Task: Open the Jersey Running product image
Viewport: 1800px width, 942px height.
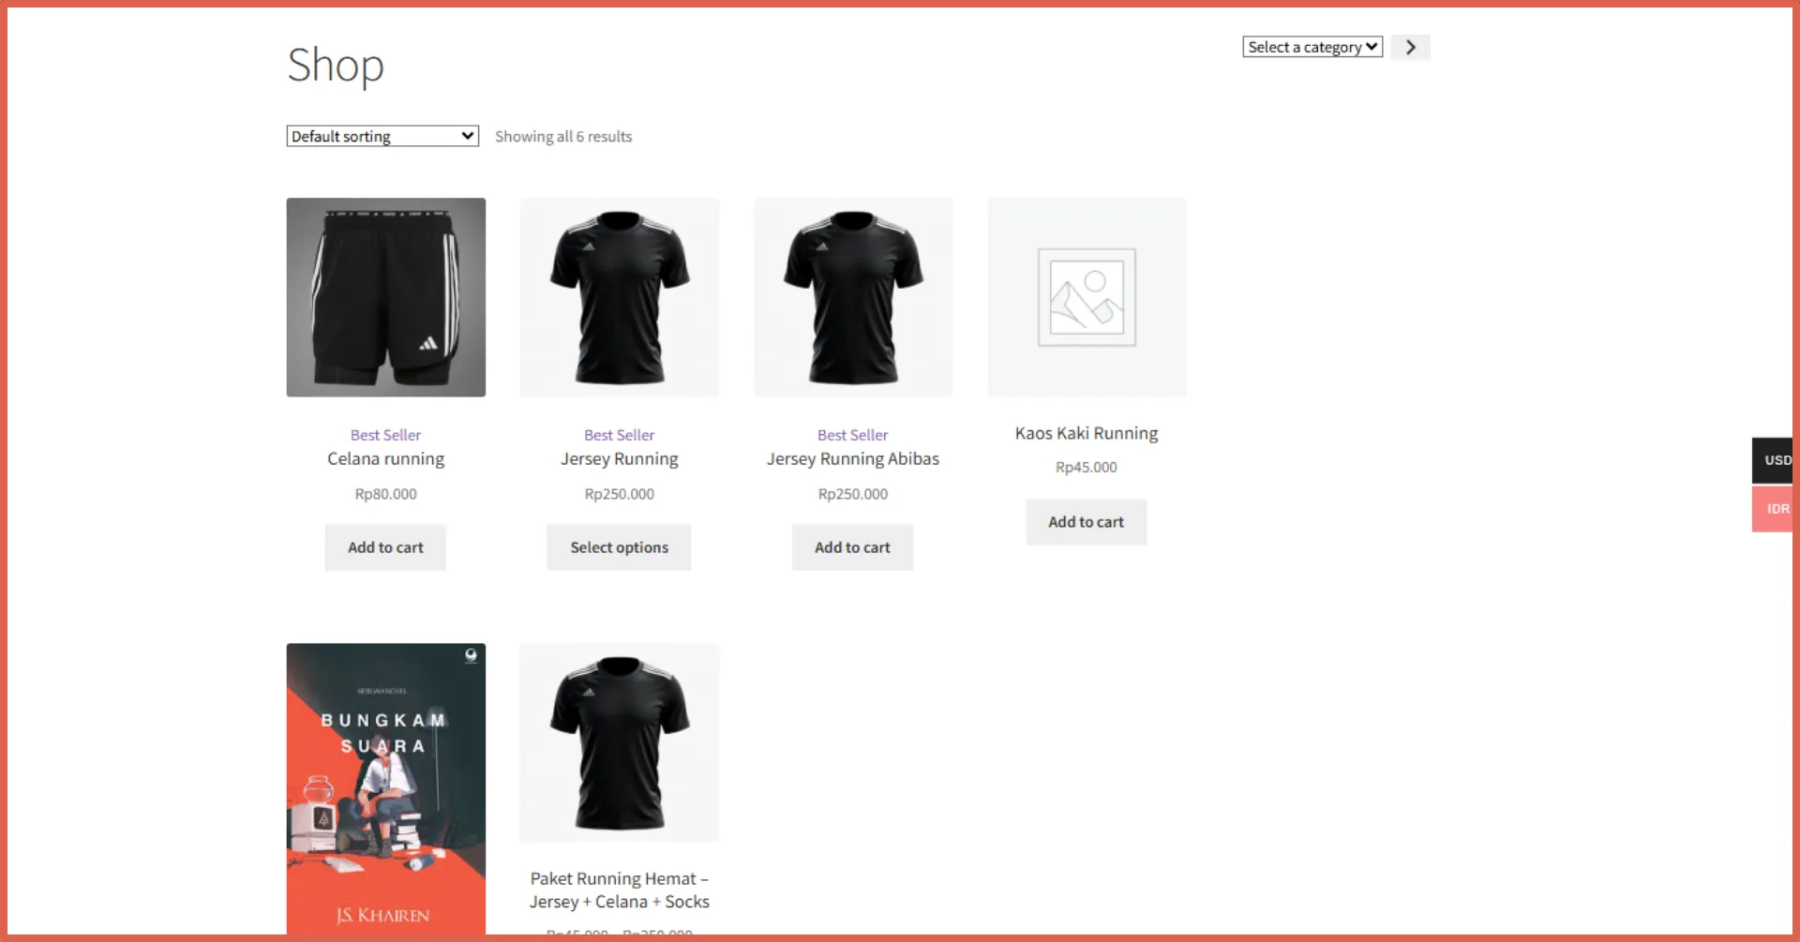Action: click(619, 297)
